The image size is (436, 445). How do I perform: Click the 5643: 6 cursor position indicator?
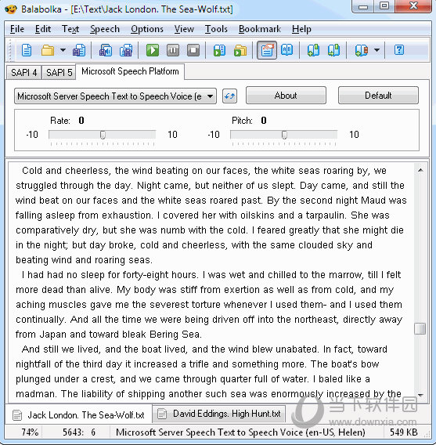(79, 432)
